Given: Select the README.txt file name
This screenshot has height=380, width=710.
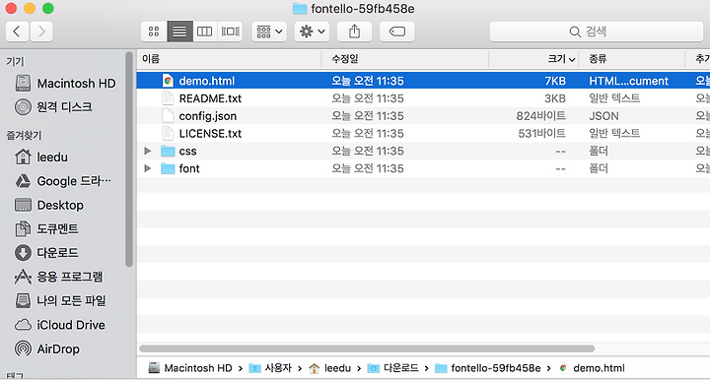Looking at the screenshot, I should 210,98.
